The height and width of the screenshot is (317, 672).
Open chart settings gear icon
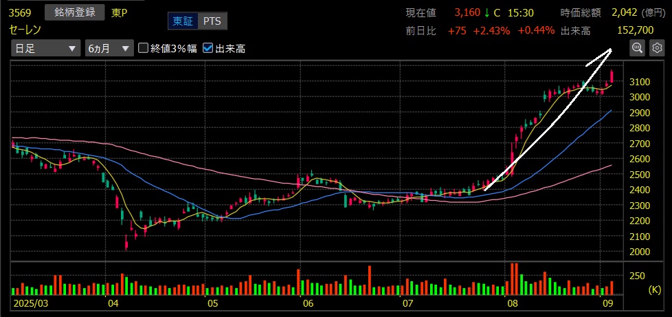657,48
